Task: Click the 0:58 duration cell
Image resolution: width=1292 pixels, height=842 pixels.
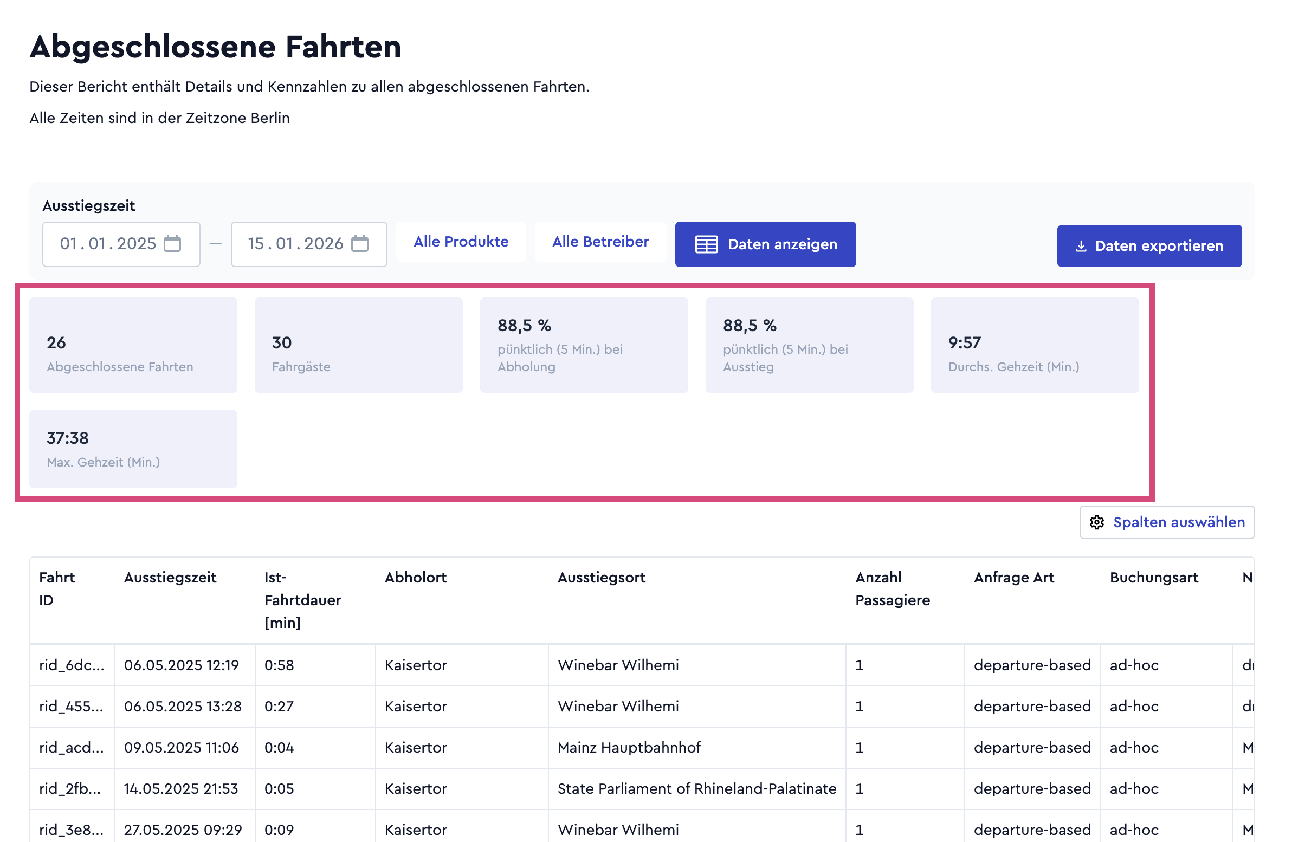Action: [x=315, y=665]
